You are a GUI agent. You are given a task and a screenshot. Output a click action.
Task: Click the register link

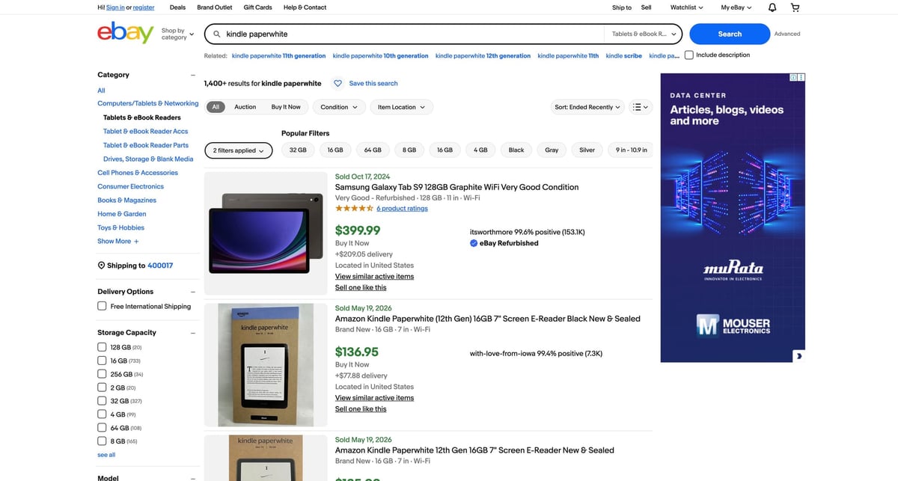[x=144, y=7]
